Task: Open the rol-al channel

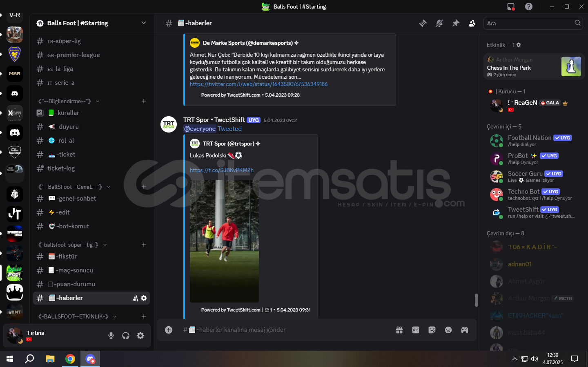Action: click(x=91, y=141)
